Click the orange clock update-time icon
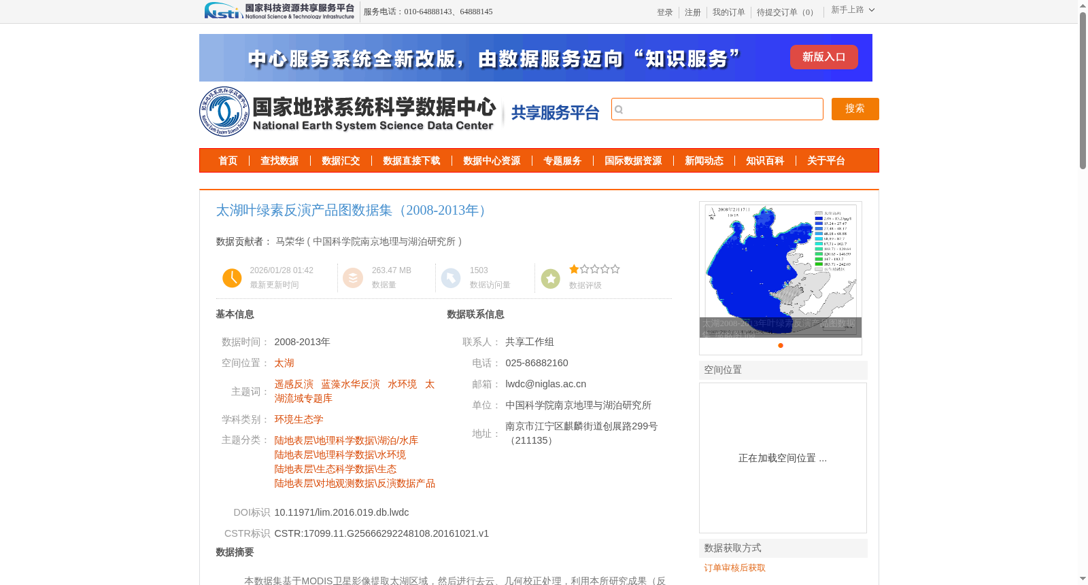Viewport: 1088px width, 585px height. pyautogui.click(x=232, y=278)
